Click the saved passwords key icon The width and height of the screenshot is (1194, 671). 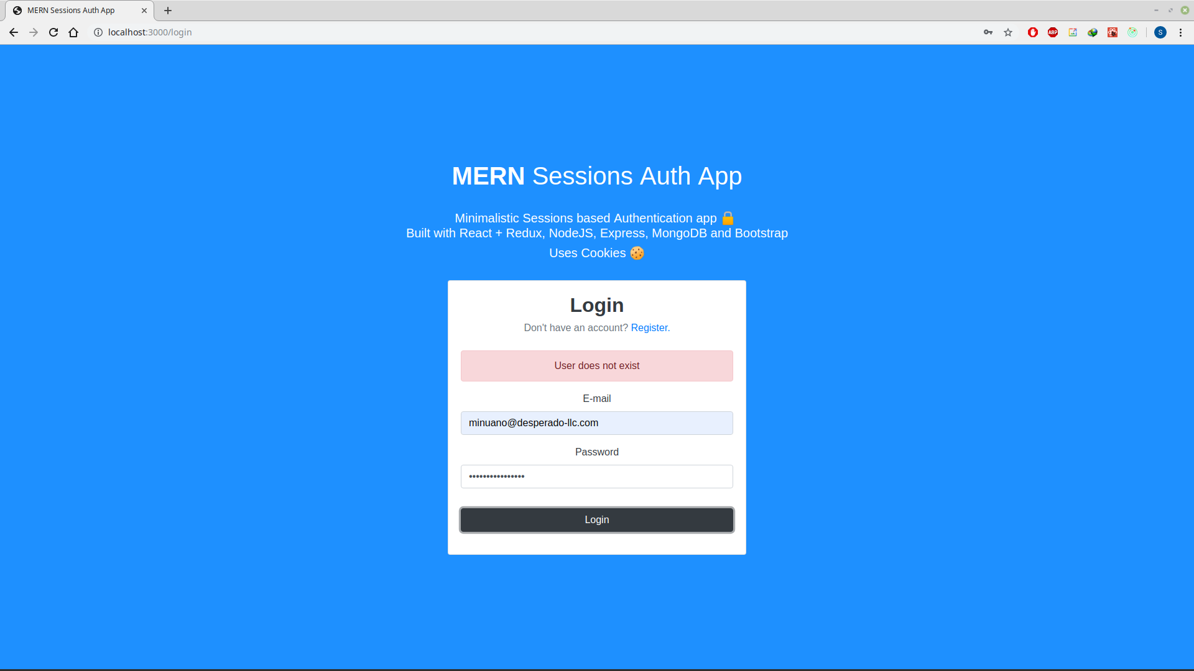click(988, 32)
